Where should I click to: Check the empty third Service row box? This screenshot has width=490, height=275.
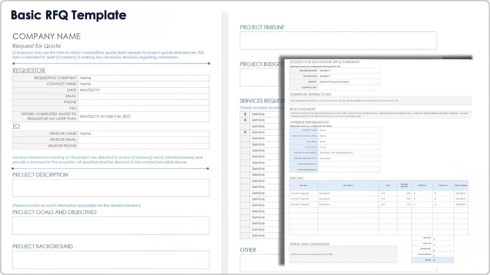(x=245, y=126)
